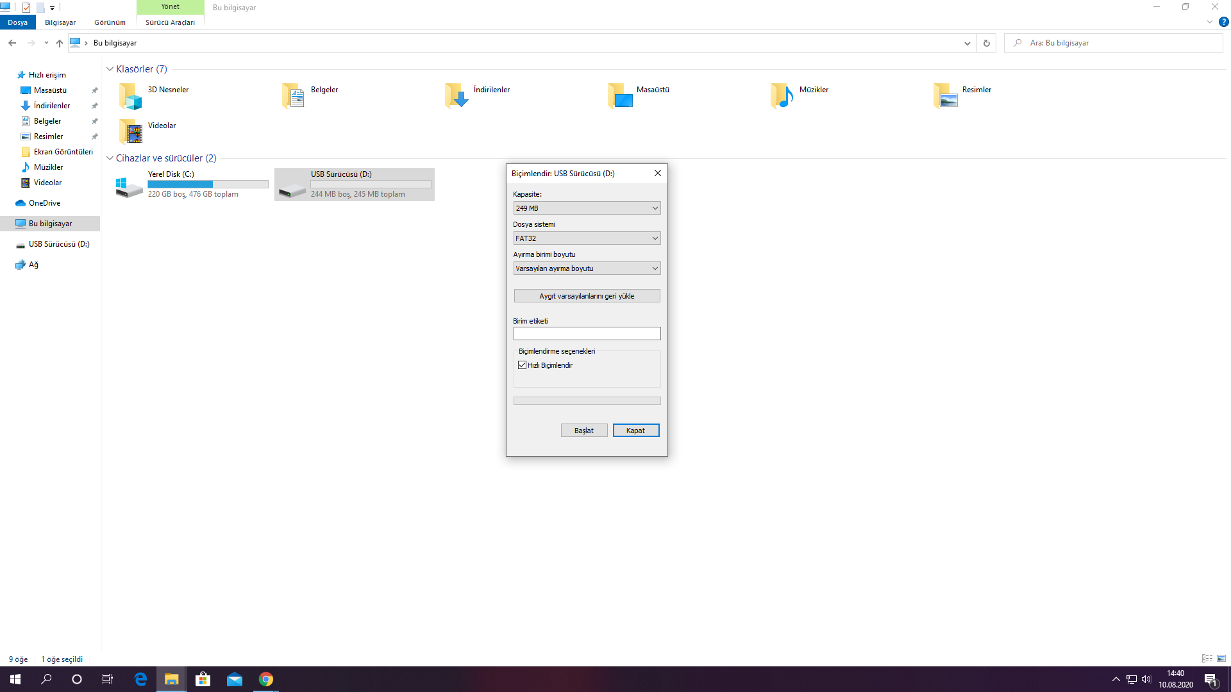Click the up-directory arrow icon
Viewport: 1231px width, 692px height.
tap(59, 43)
